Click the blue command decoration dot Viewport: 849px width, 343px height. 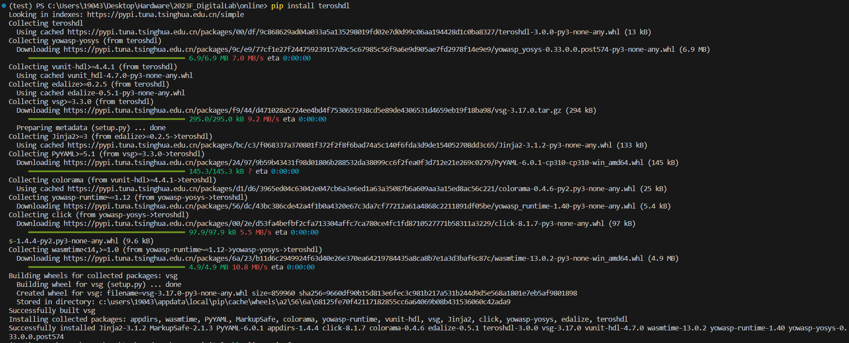coord(4,6)
